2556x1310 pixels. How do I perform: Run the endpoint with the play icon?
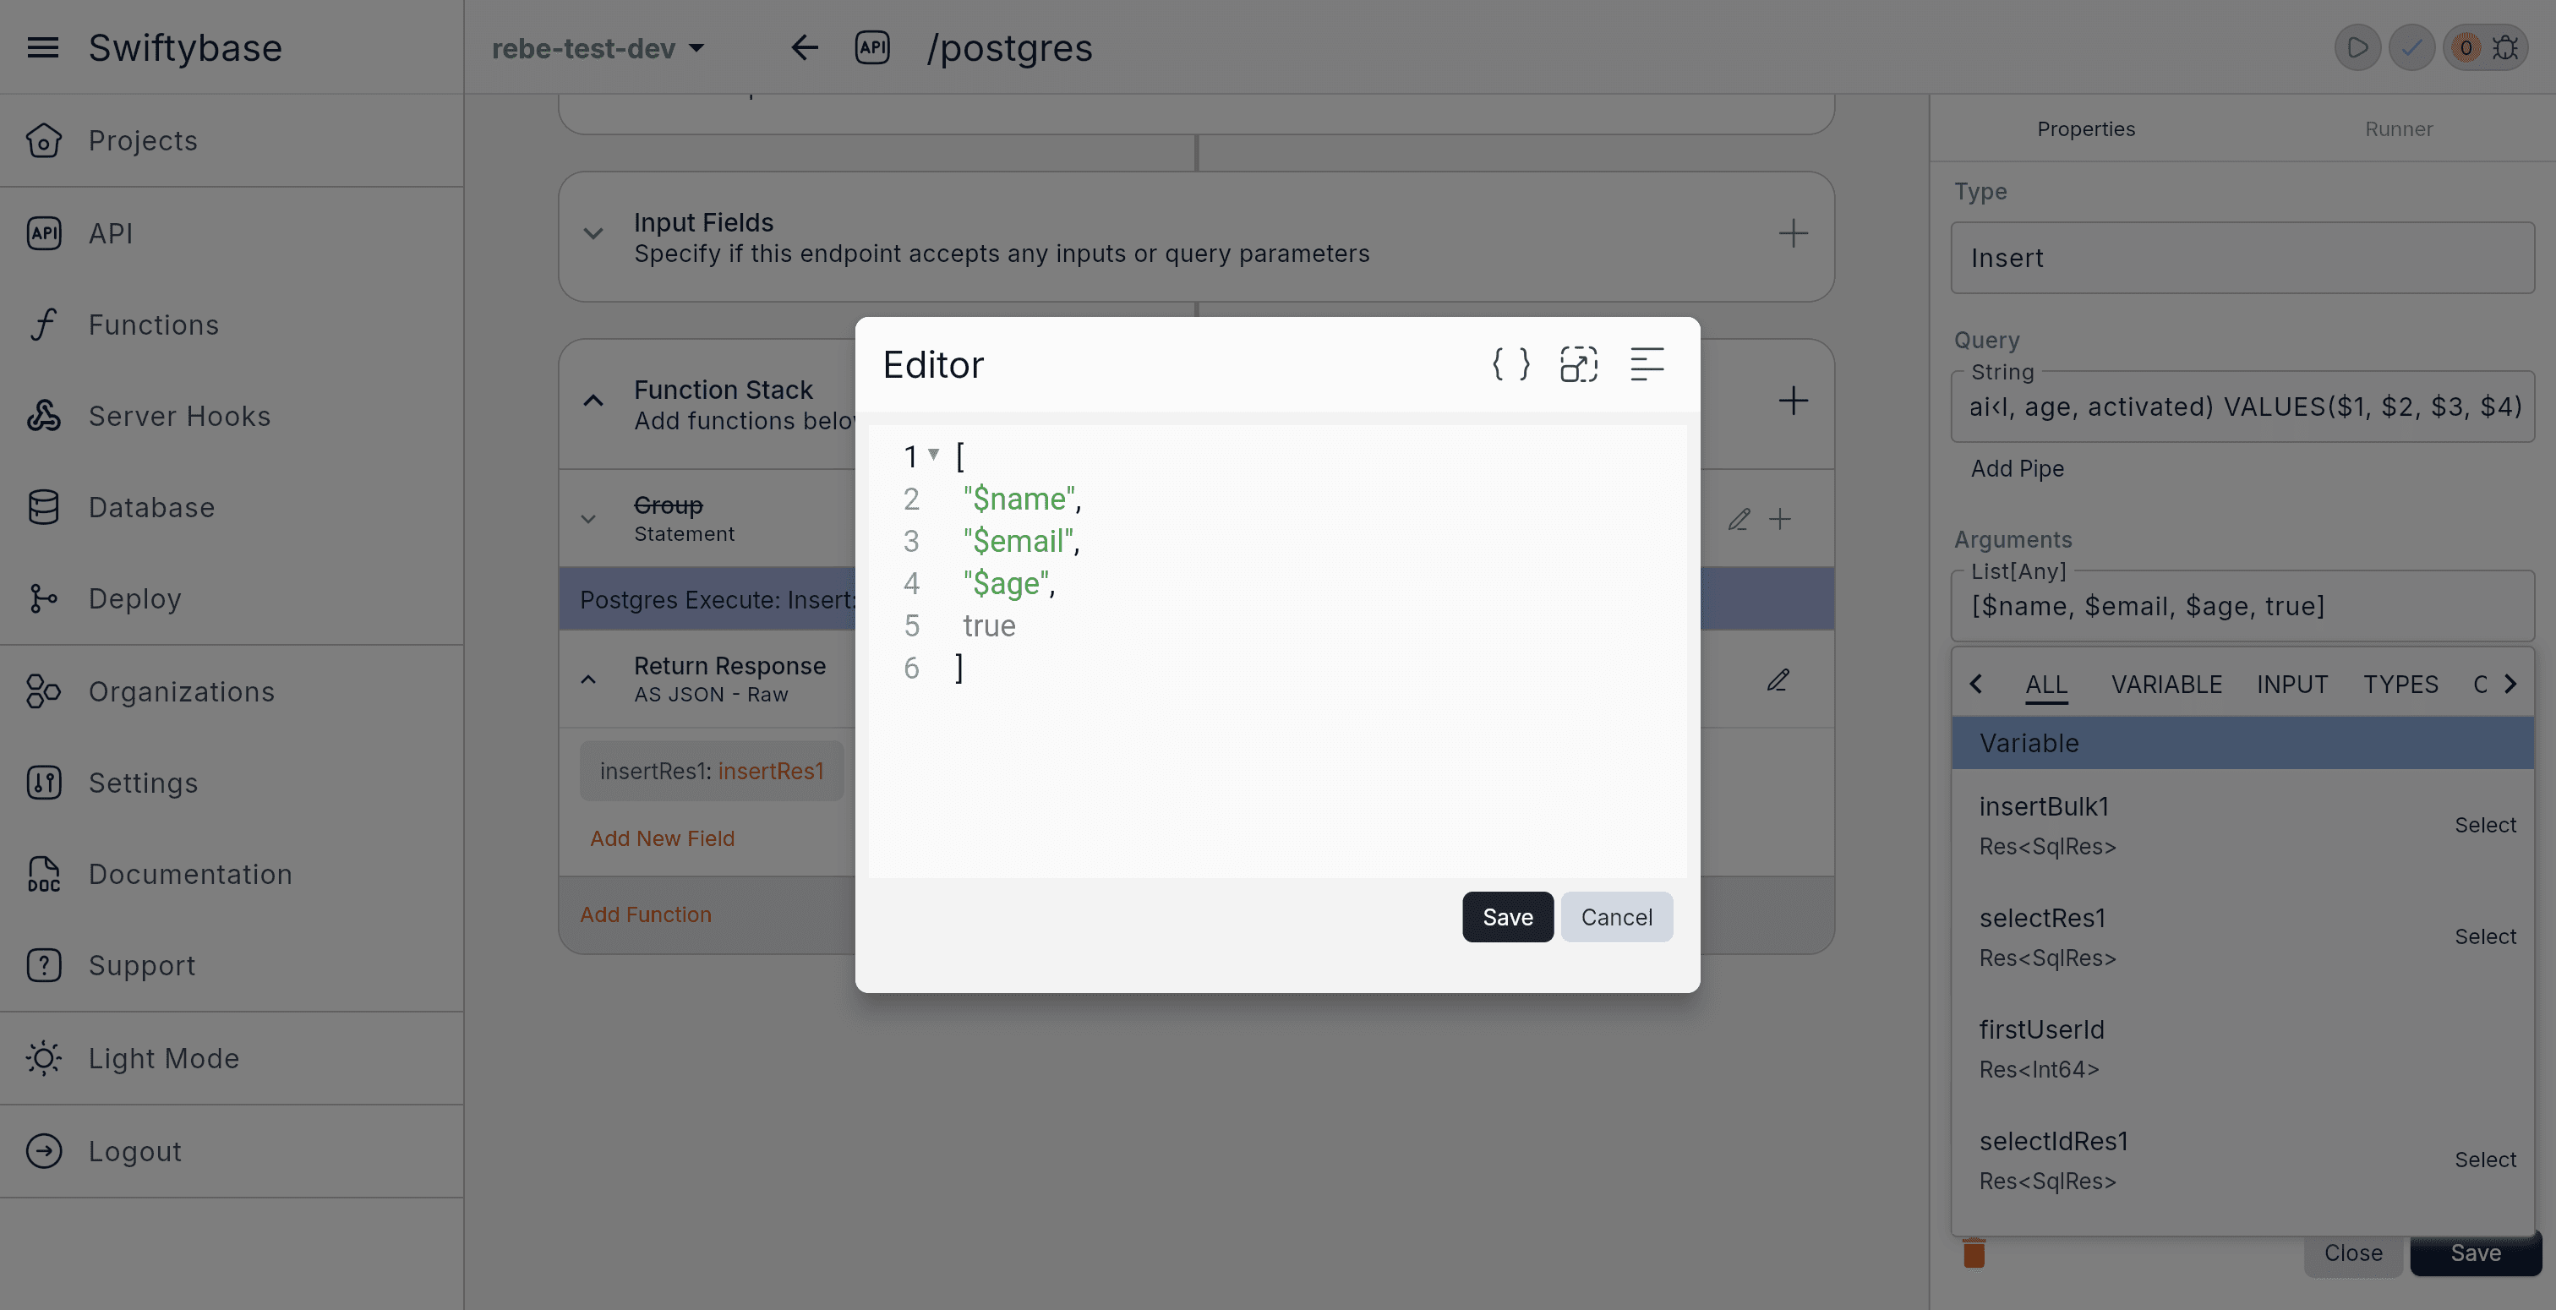tap(2357, 46)
